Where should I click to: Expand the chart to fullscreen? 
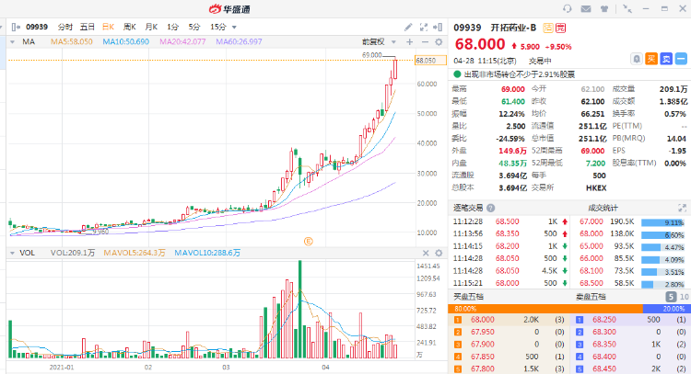424,28
